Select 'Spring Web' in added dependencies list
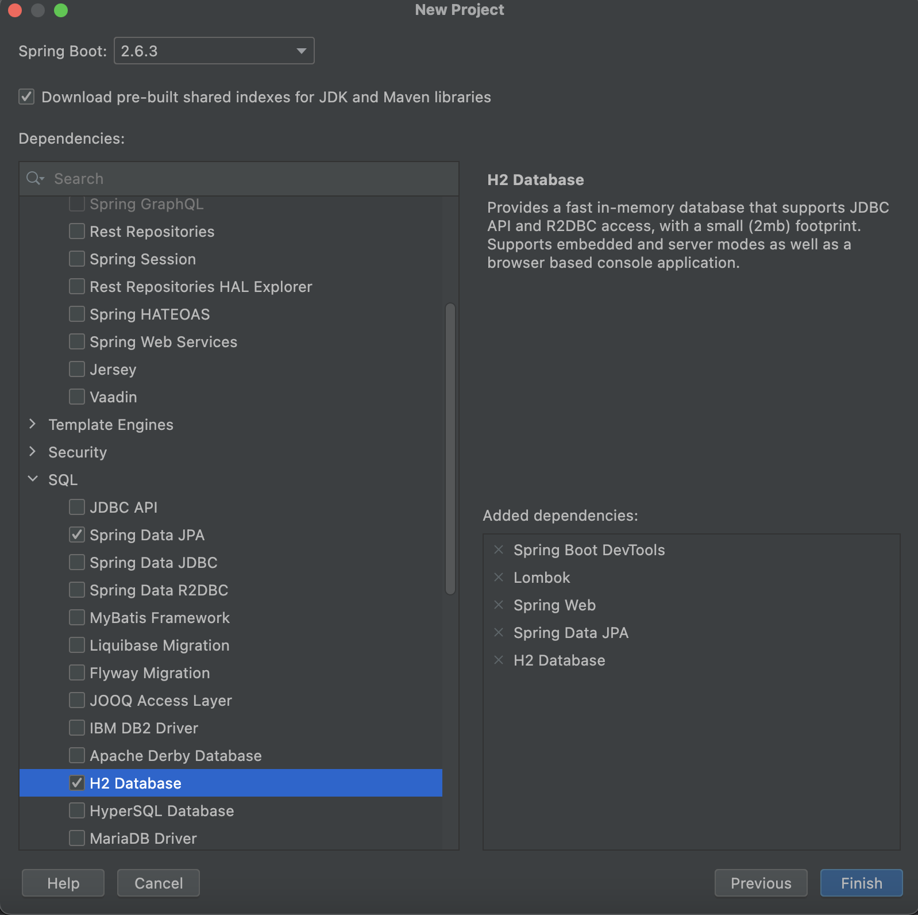The image size is (918, 915). pos(554,605)
